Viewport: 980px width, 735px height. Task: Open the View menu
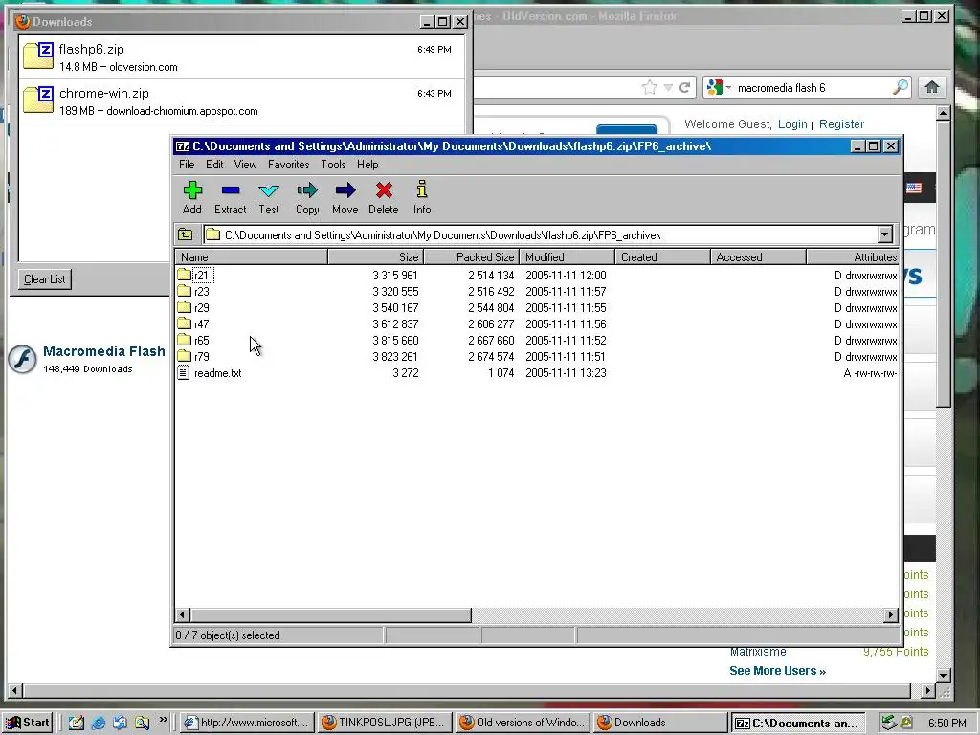246,165
